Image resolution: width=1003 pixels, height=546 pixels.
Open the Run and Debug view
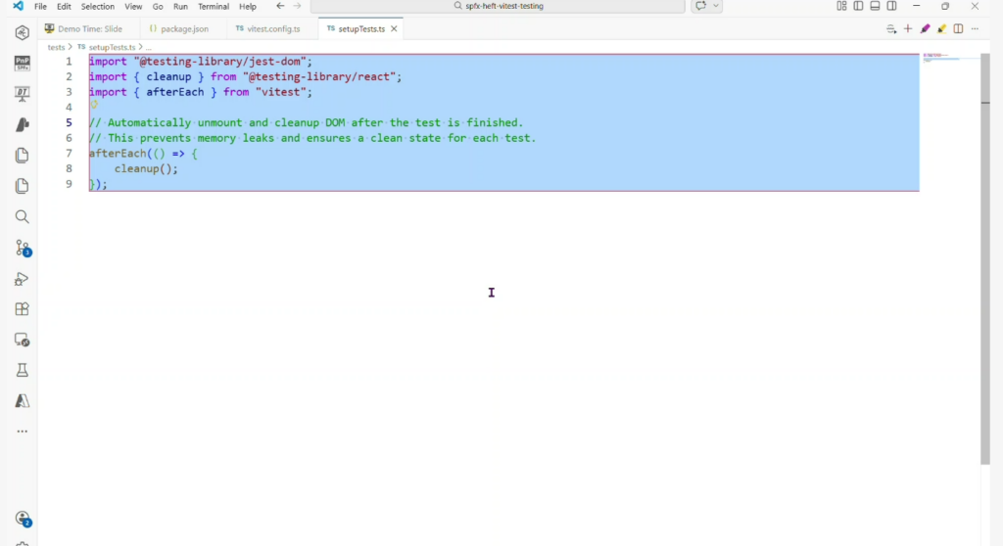(22, 279)
